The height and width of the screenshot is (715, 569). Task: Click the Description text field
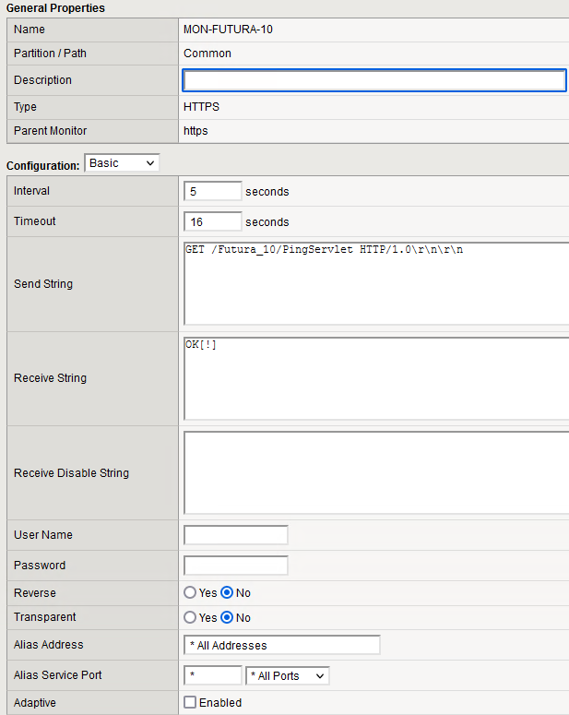pyautogui.click(x=374, y=80)
